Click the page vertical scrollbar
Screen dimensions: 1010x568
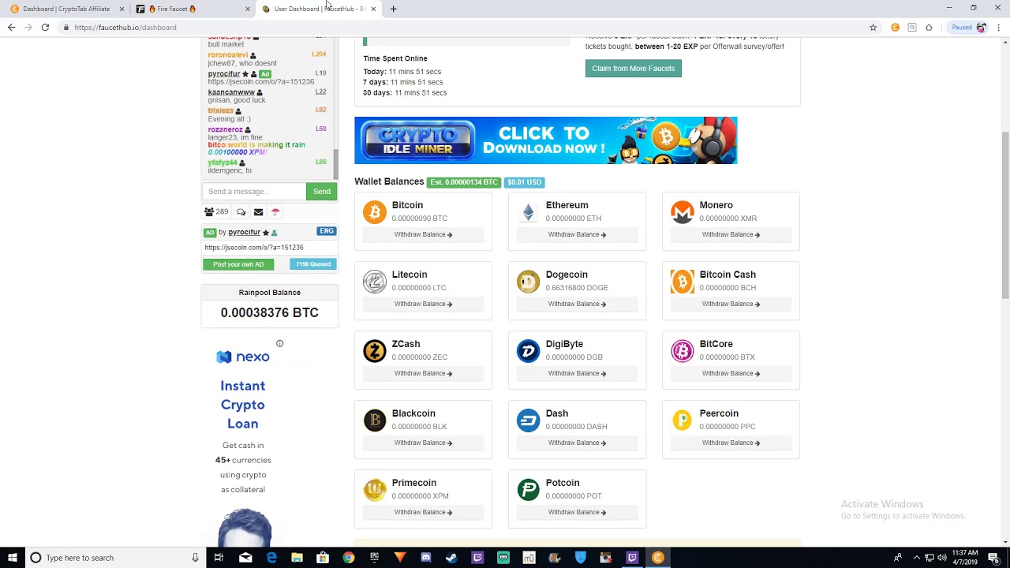(x=1004, y=215)
